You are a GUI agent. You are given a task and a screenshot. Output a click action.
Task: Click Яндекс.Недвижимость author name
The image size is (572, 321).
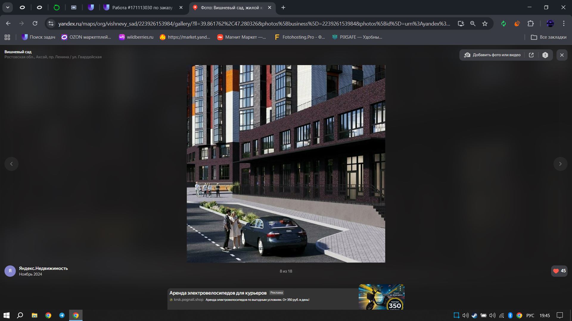[43, 268]
